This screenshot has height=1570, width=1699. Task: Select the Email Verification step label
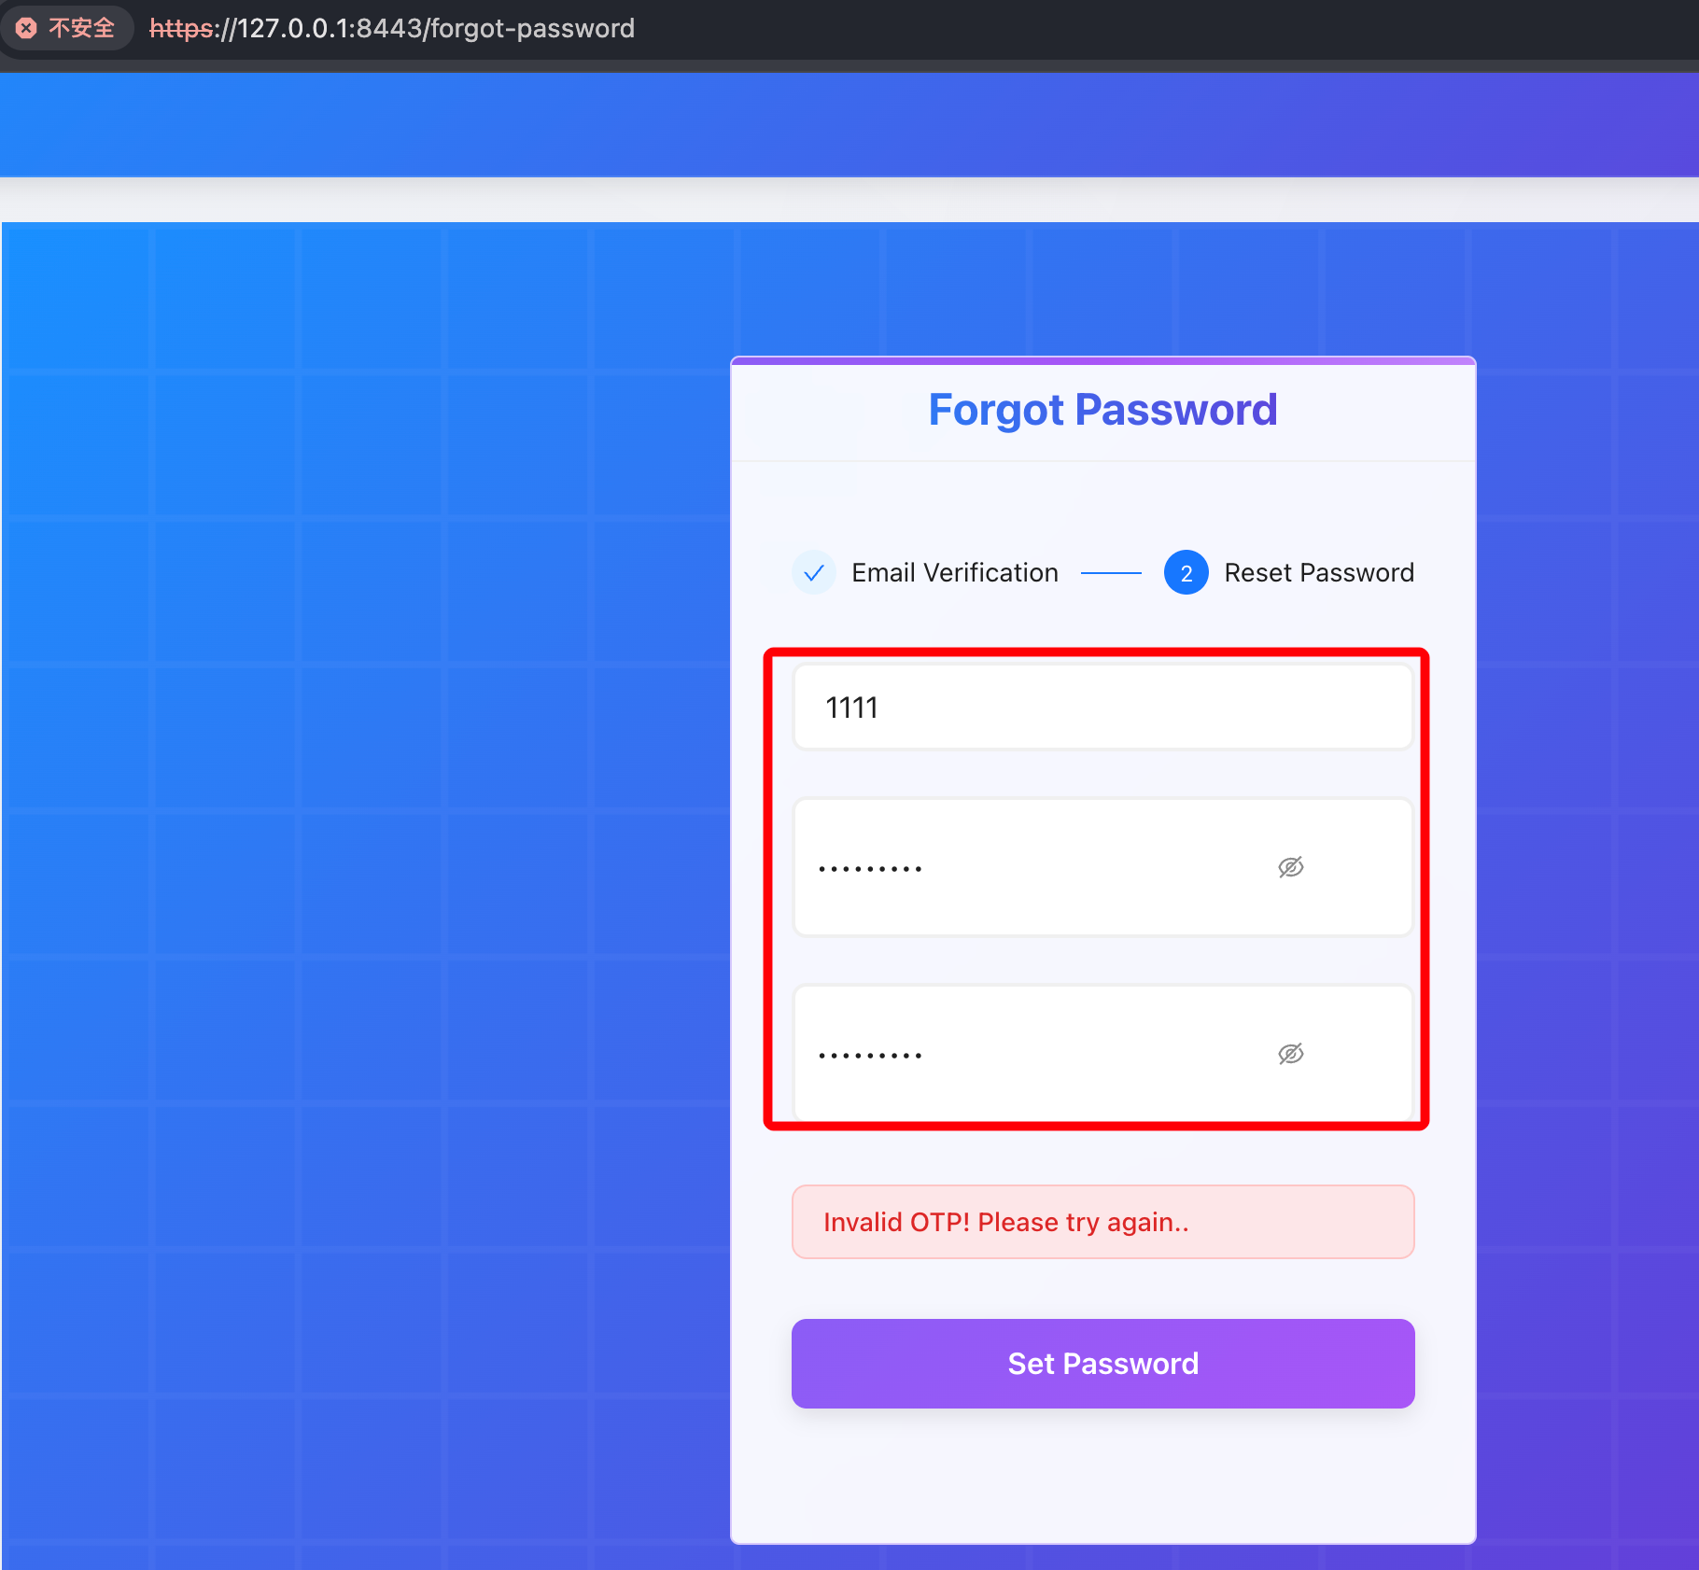coord(954,572)
